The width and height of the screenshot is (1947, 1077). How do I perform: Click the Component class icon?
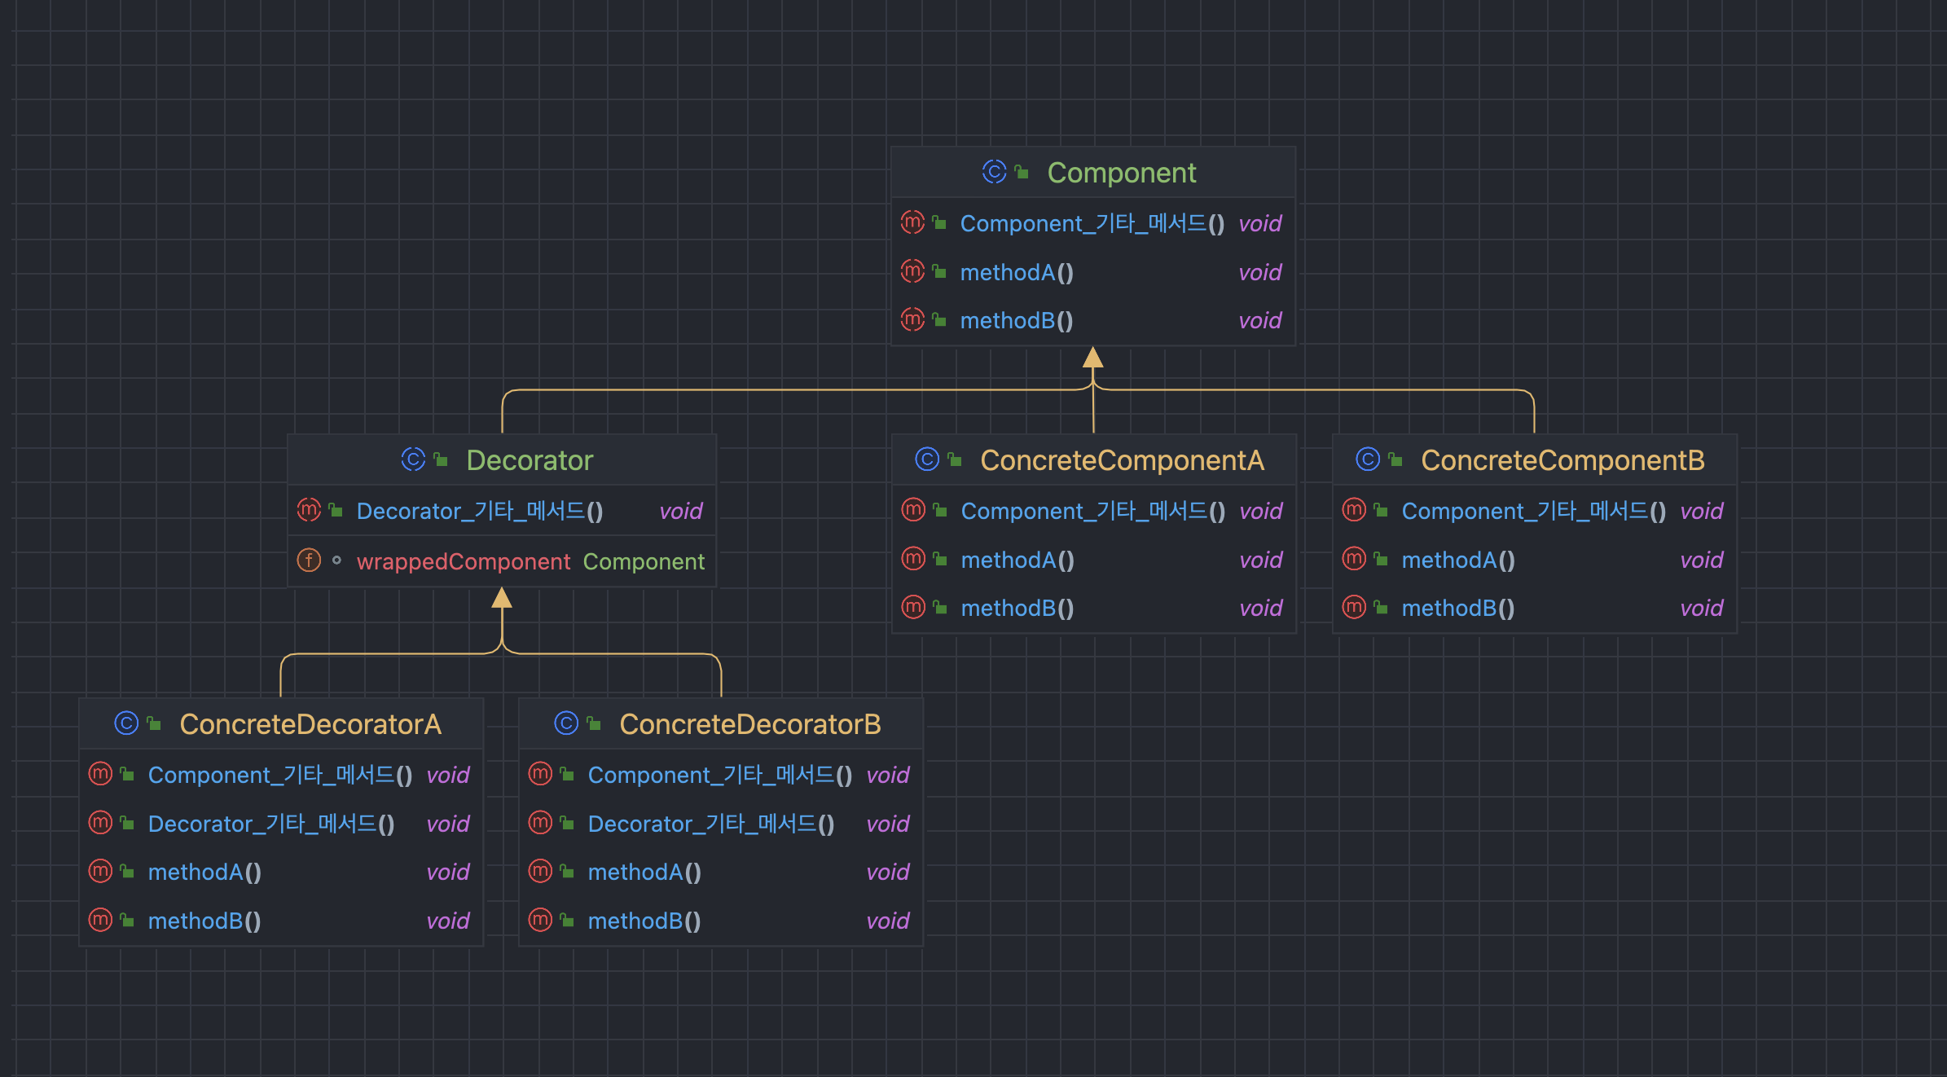point(994,172)
